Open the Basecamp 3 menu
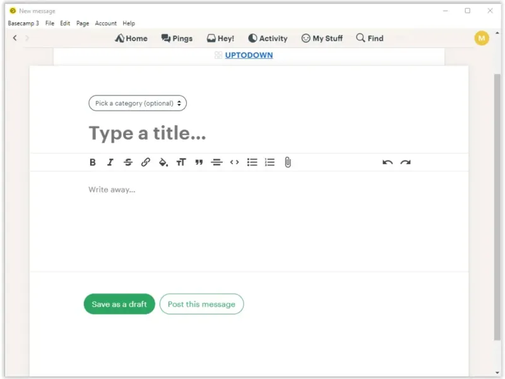This screenshot has width=505, height=379. (23, 23)
